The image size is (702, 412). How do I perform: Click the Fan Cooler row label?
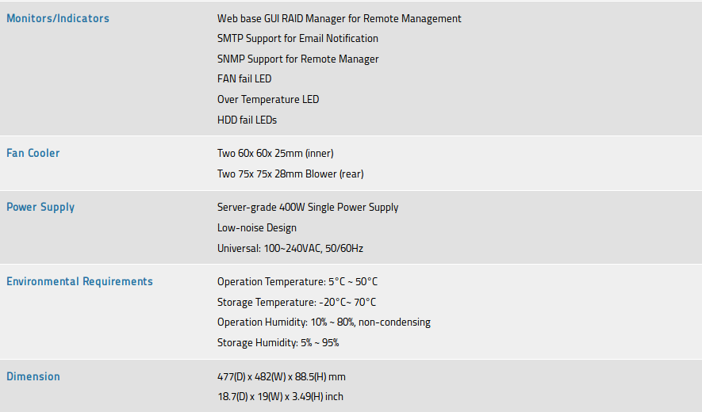click(33, 153)
